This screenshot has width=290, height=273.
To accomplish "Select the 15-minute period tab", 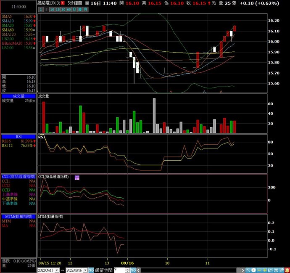I will [57, 9].
